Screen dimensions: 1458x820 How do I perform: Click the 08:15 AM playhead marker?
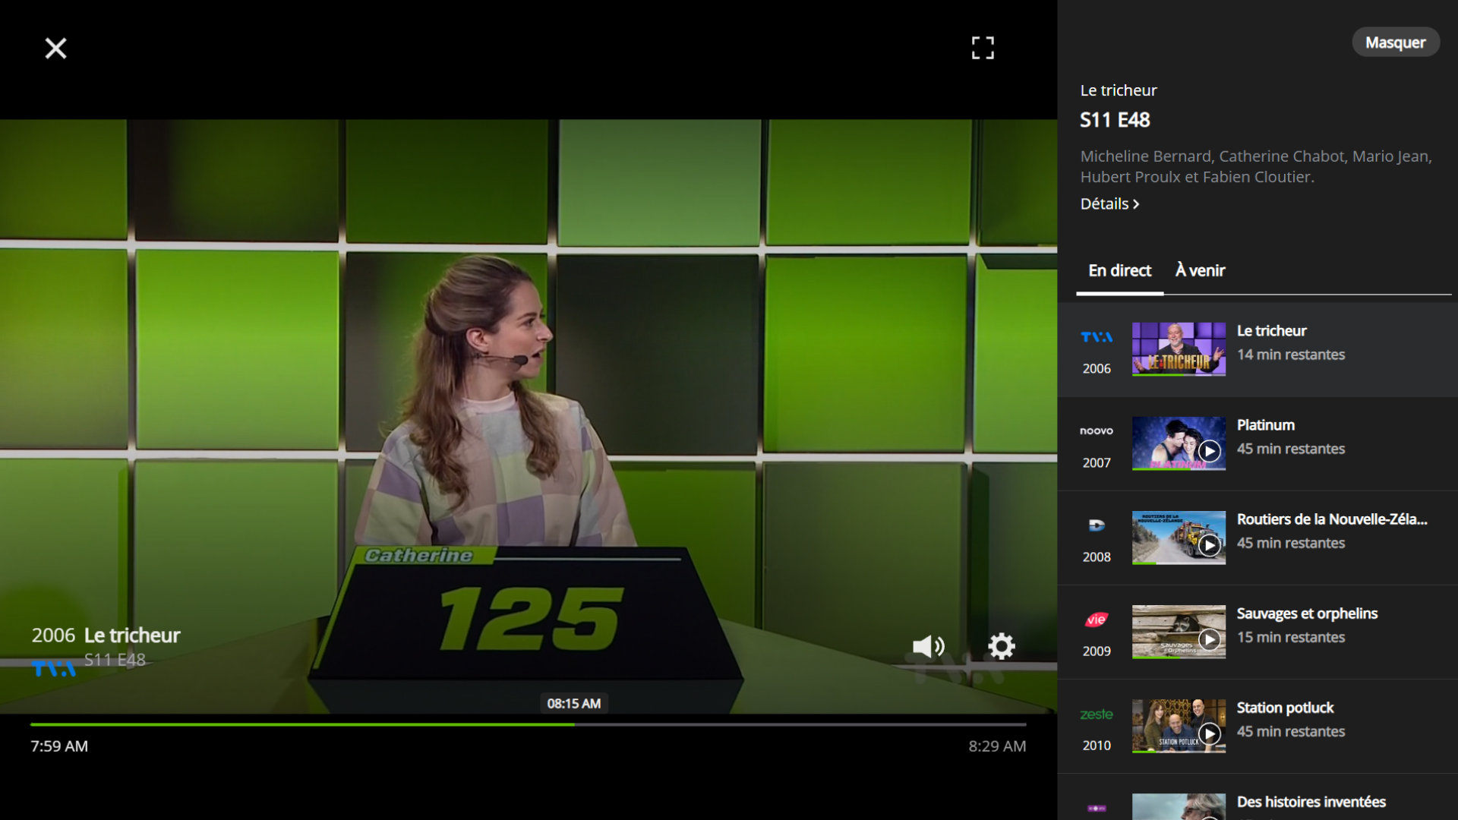[573, 704]
